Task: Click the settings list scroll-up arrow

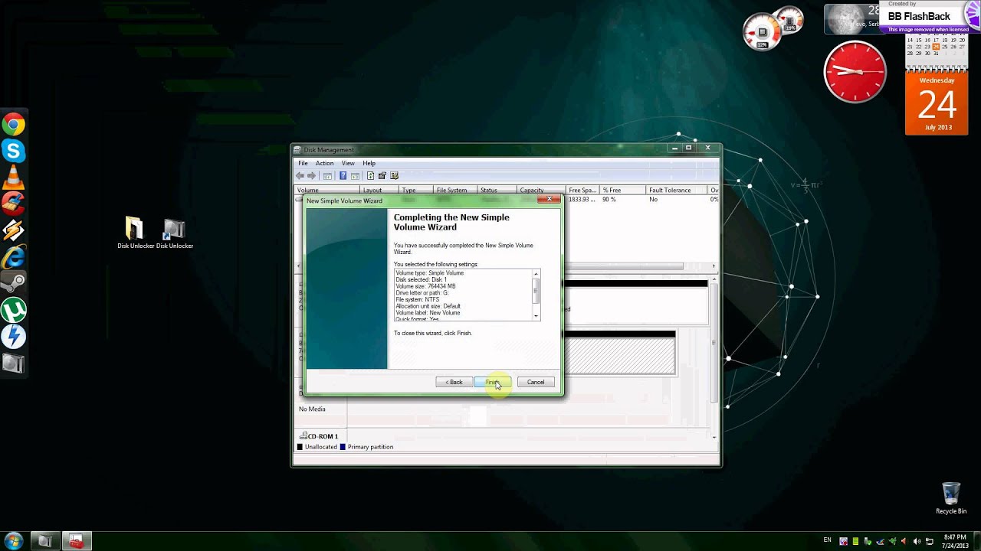Action: 536,274
